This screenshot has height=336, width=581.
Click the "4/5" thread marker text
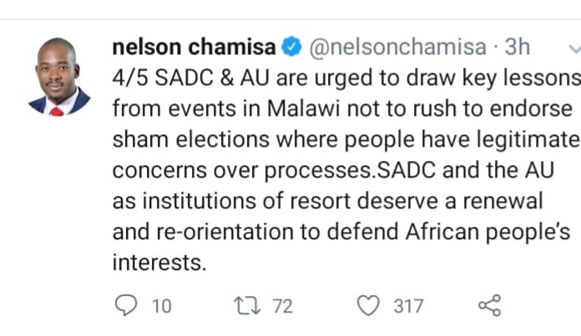click(x=128, y=79)
